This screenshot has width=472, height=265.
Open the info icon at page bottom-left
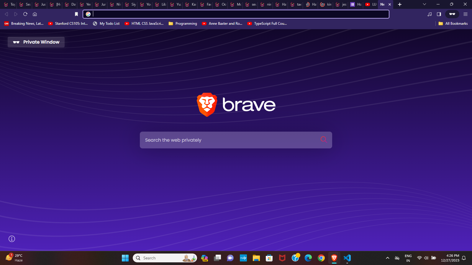click(x=12, y=239)
